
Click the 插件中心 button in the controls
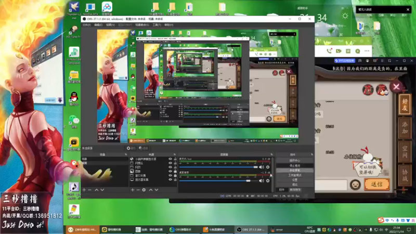294,161
